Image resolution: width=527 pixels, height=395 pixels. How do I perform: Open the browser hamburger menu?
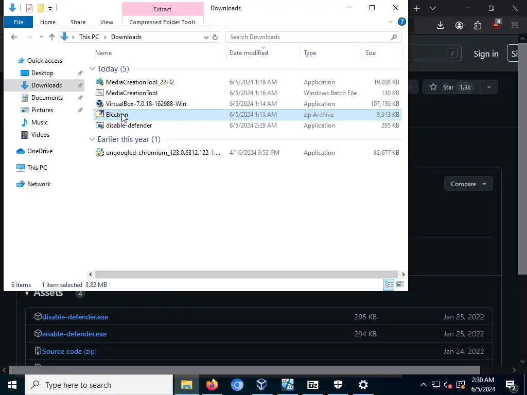click(515, 25)
